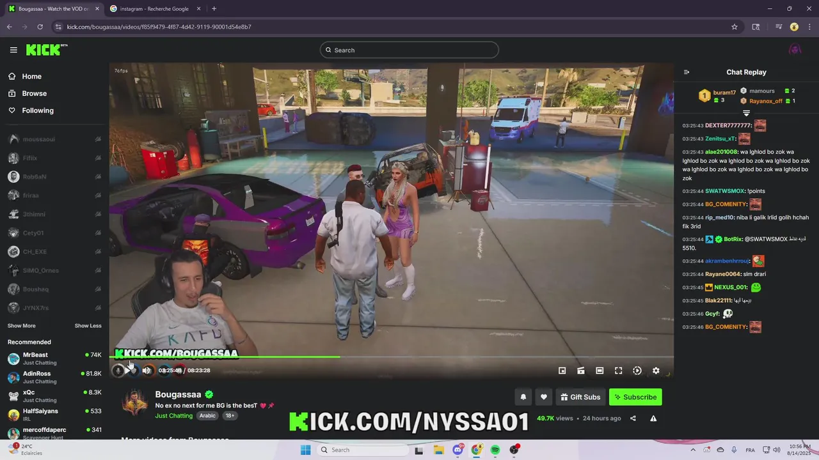This screenshot has height=460, width=819.
Task: Click the green Kick logo
Action: pyautogui.click(x=46, y=50)
